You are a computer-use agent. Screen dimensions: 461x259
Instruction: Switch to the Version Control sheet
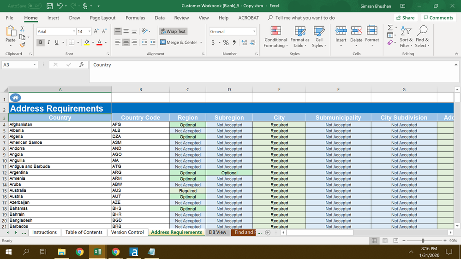tap(127, 232)
